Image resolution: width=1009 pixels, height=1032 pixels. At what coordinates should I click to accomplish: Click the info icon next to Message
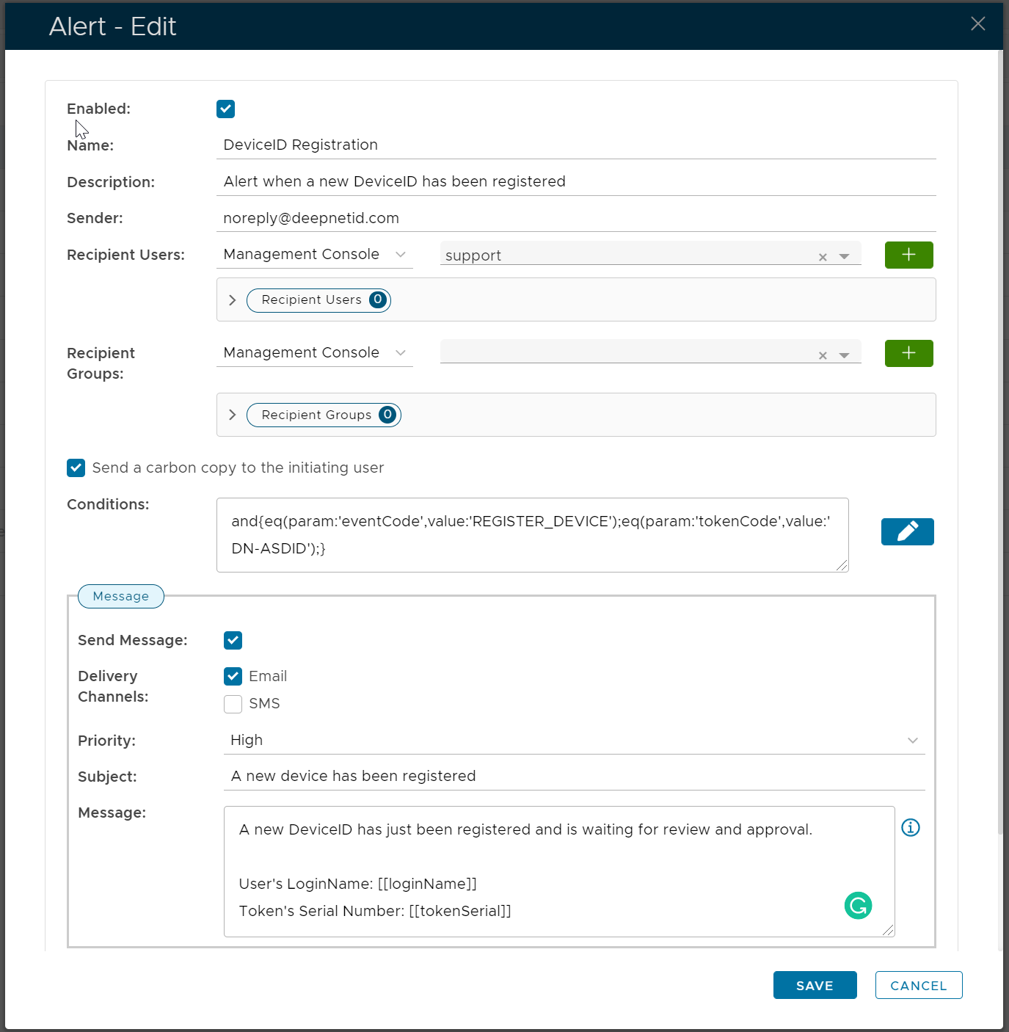pos(910,827)
